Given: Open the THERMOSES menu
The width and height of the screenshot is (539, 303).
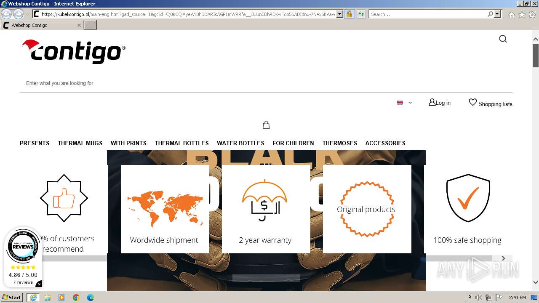Looking at the screenshot, I should [x=340, y=143].
